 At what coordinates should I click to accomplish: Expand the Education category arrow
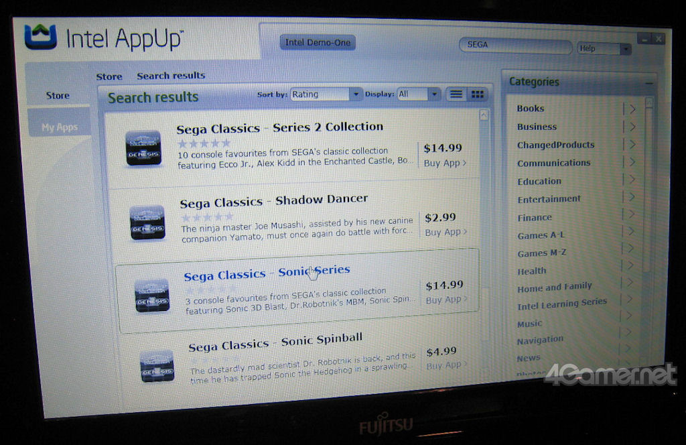[631, 180]
